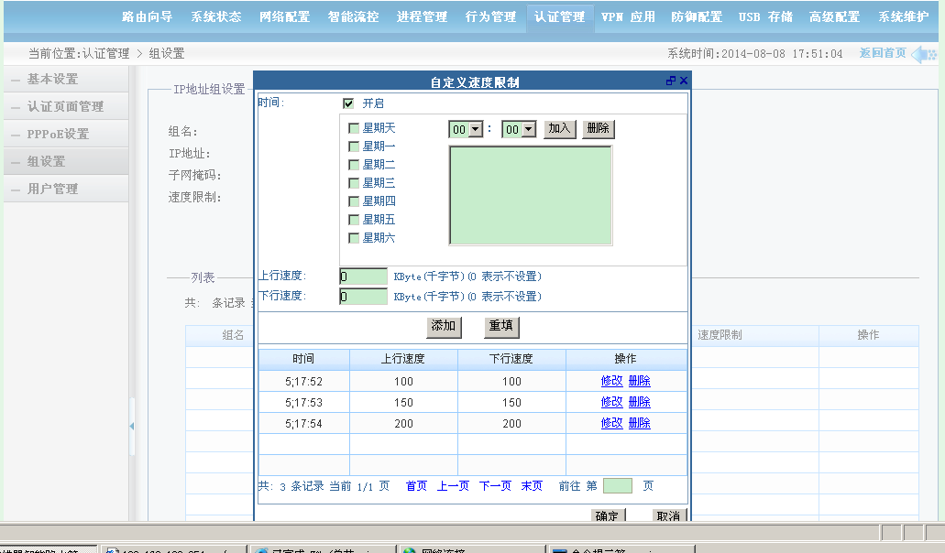Click the back arrow icon beside 返回首页

[923, 54]
